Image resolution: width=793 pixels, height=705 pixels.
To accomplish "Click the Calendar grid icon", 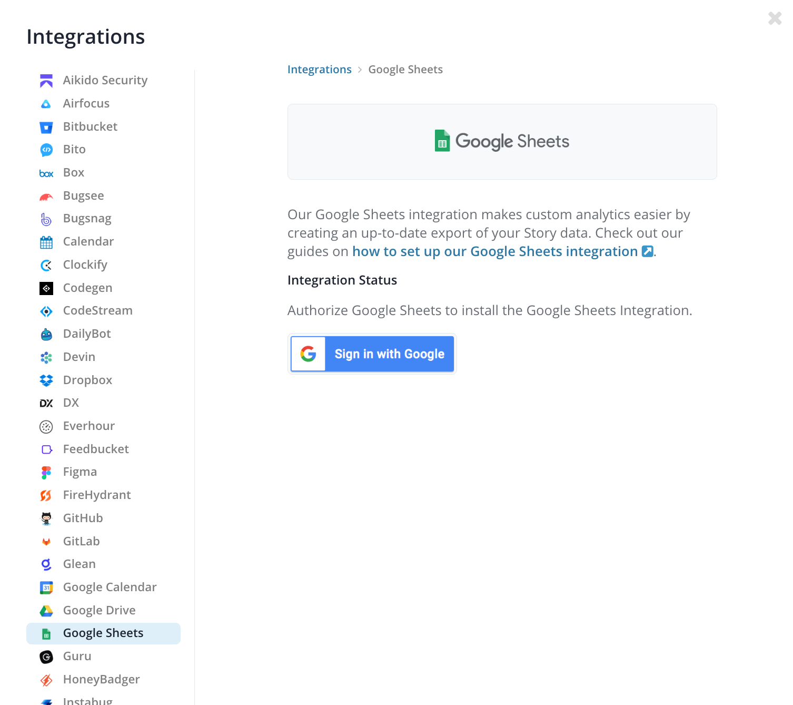I will 46,242.
